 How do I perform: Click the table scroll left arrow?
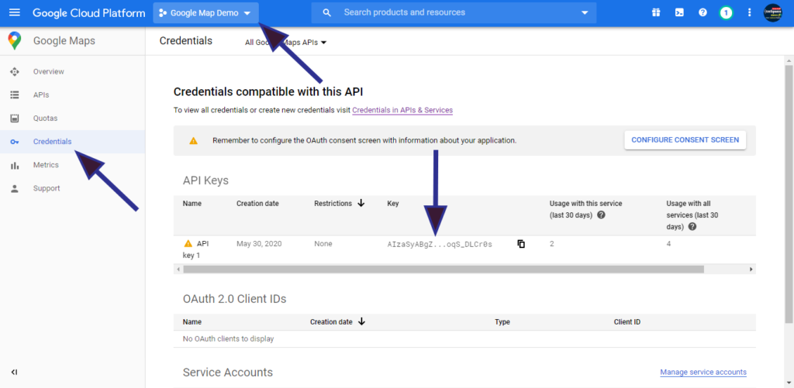178,270
